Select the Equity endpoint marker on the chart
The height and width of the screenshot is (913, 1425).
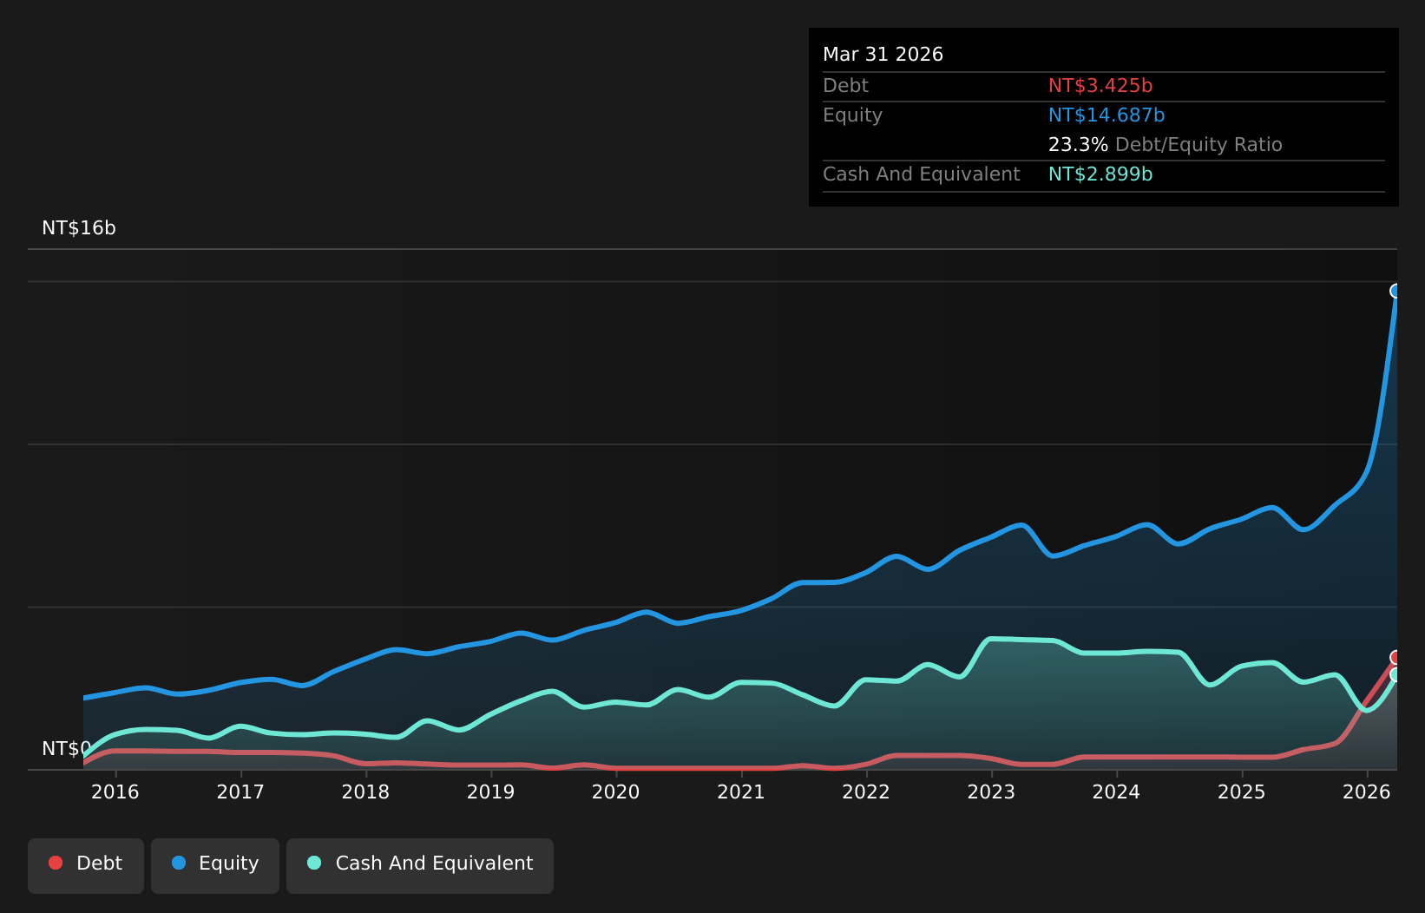[1396, 291]
